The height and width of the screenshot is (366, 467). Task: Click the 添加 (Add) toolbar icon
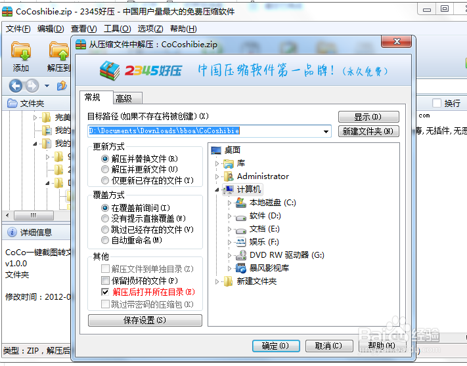pos(21,51)
